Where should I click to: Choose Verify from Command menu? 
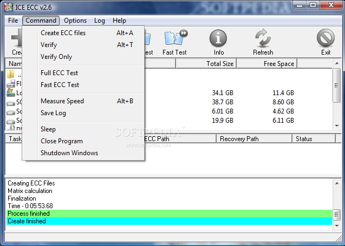click(83, 45)
